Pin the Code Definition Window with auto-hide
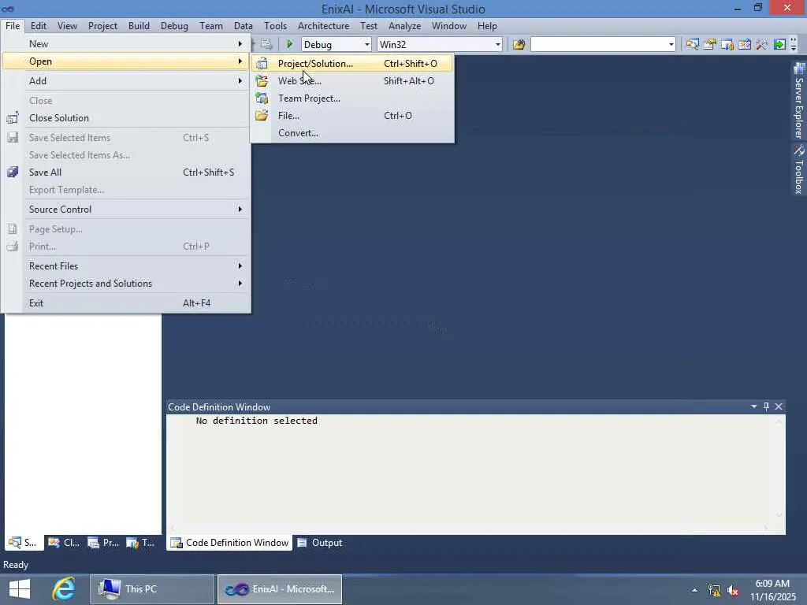807x605 pixels. (766, 406)
